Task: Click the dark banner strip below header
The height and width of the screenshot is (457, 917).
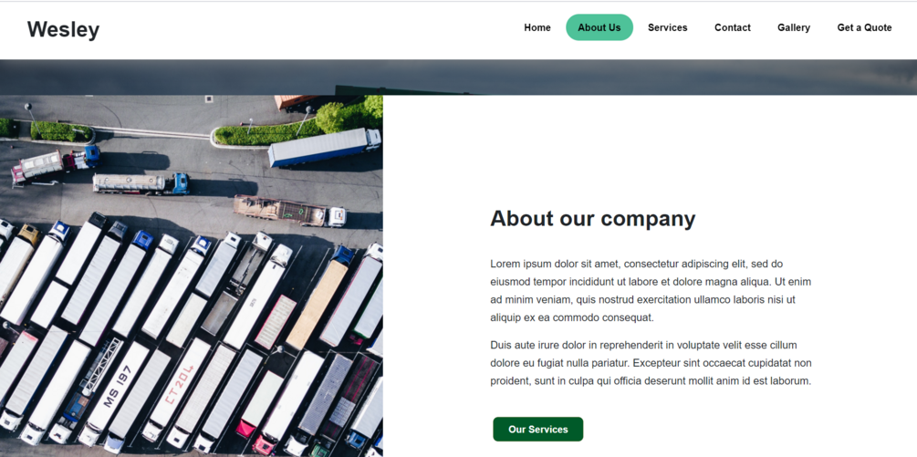Action: [x=458, y=78]
